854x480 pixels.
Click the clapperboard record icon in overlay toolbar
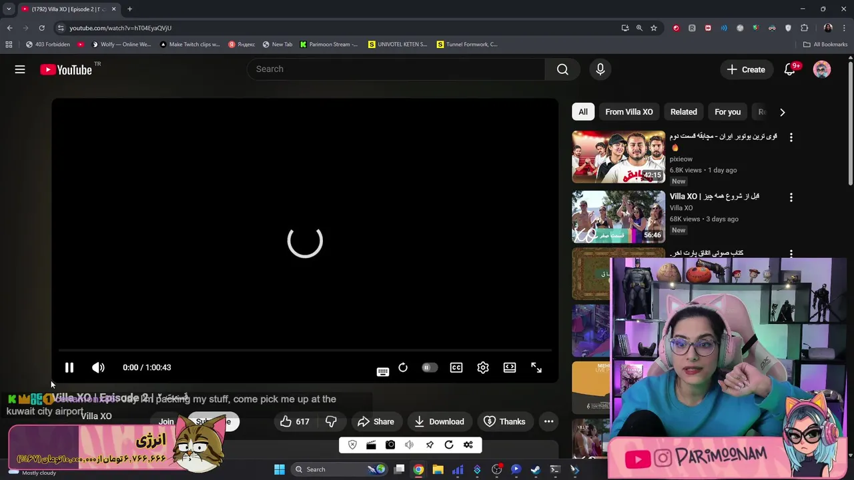(x=371, y=445)
